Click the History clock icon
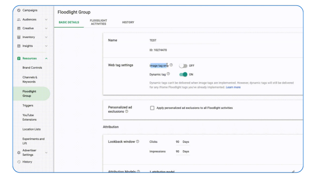Image resolution: width=316 pixels, height=178 pixels. pyautogui.click(x=19, y=162)
